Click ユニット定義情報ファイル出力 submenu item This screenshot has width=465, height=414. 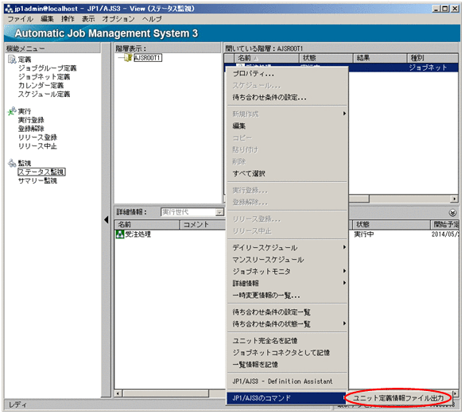coord(398,398)
